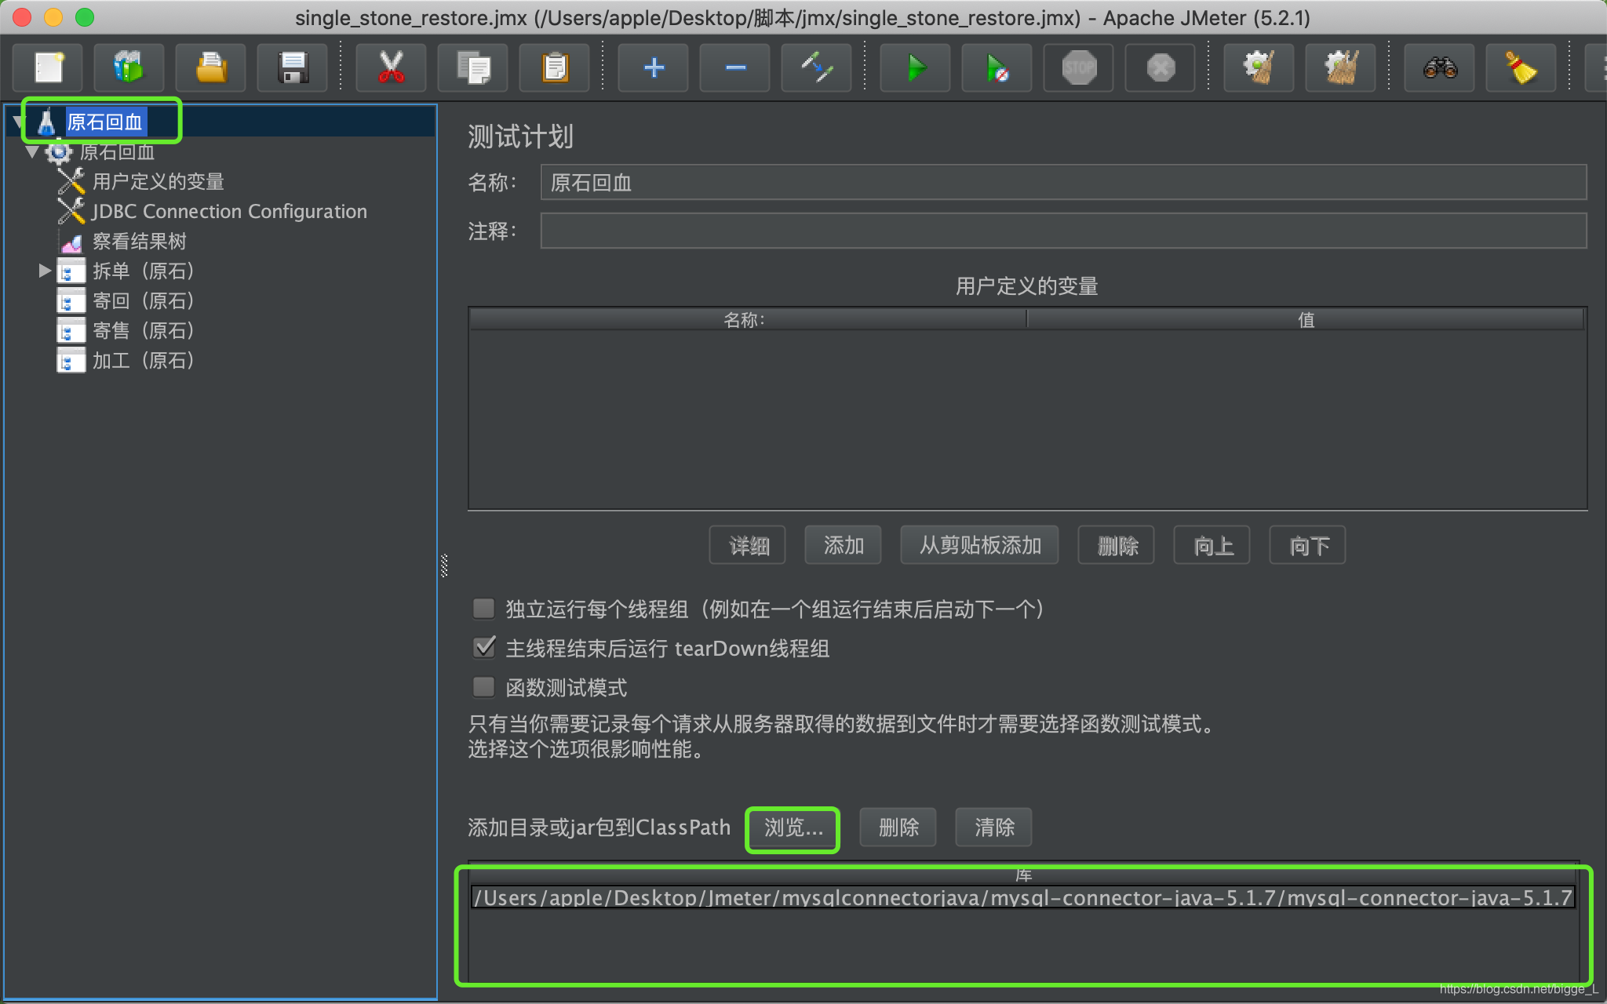1607x1004 pixels.
Task: Click the 清除 ClassPath button
Action: 993,828
